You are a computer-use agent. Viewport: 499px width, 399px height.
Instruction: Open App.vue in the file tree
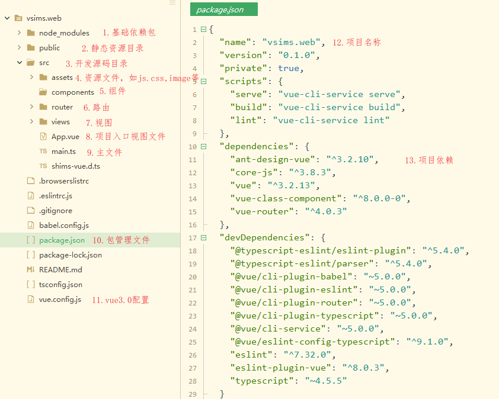click(x=65, y=137)
